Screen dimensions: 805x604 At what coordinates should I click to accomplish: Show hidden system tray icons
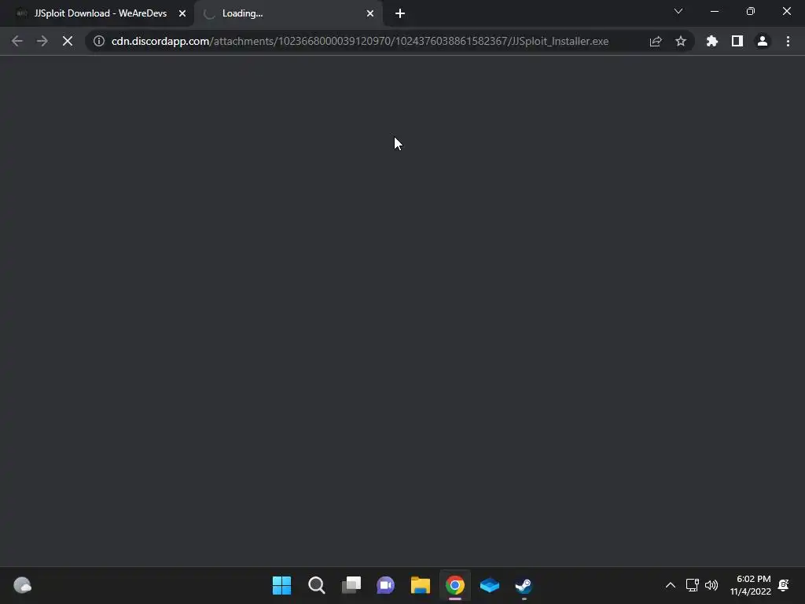pos(671,585)
